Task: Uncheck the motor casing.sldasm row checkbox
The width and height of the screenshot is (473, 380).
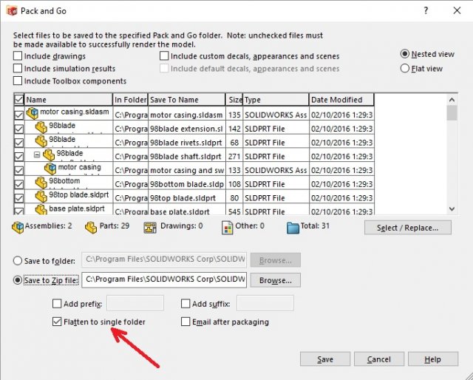Action: coord(18,115)
